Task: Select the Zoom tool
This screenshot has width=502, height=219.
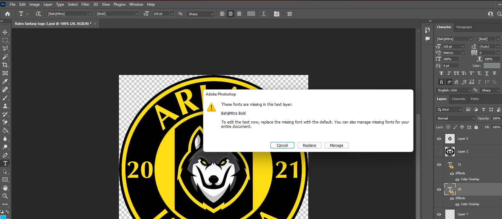Action: 5,196
